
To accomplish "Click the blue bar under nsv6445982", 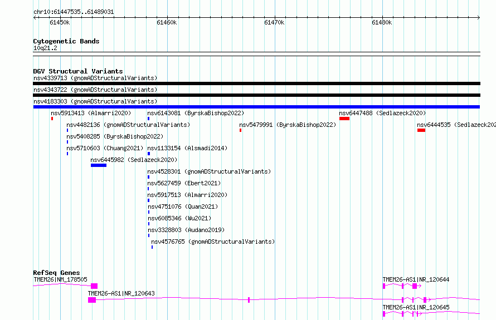I will 99,165.
